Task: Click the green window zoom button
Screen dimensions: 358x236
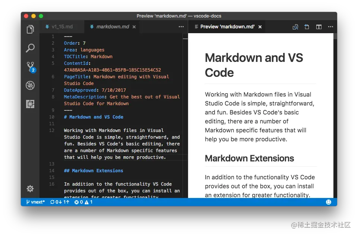Action: (x=41, y=16)
